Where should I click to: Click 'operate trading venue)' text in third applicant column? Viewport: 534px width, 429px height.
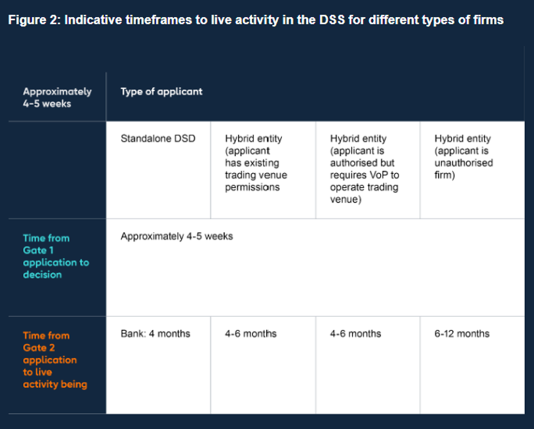360,193
